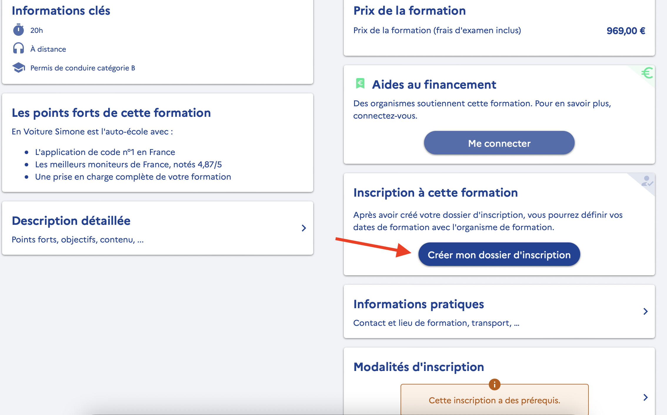Screen dimensions: 667x415
Task: Open the Informations pratiques heading
Action: pos(418,304)
